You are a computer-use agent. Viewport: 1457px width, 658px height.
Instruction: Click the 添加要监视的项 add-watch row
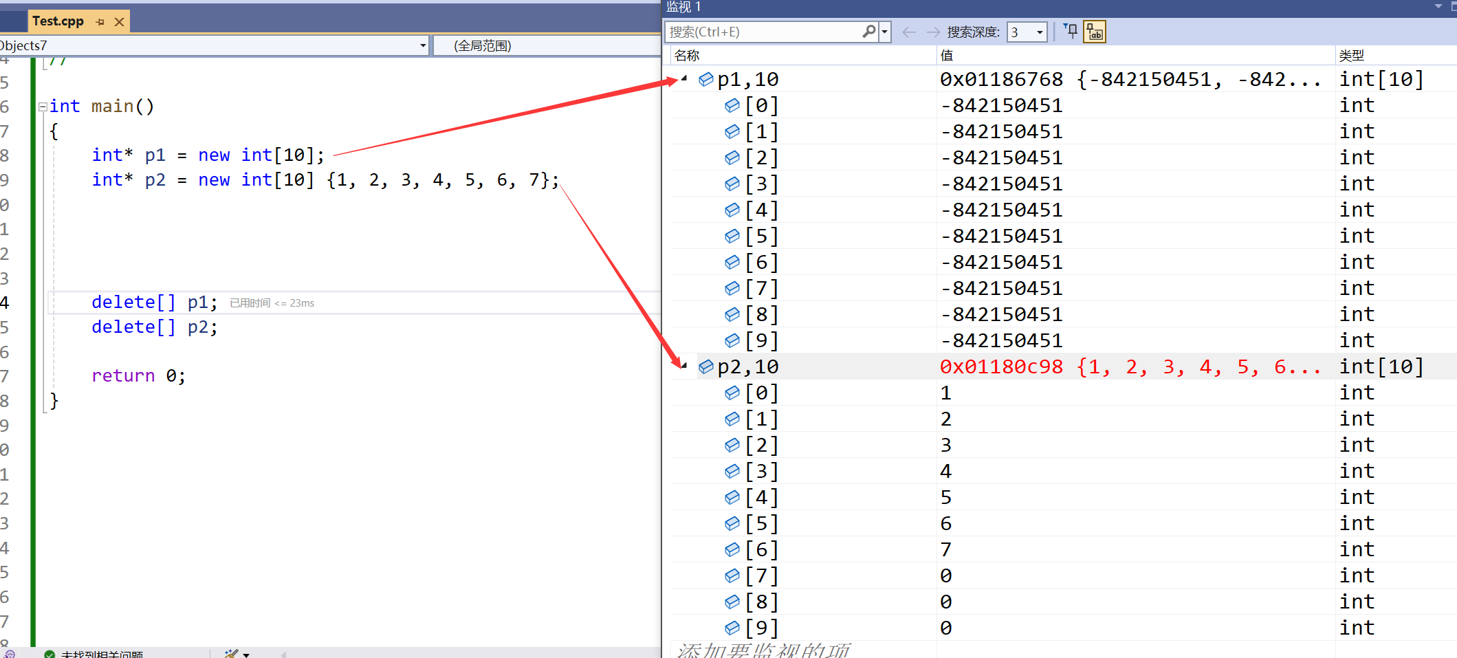[763, 650]
